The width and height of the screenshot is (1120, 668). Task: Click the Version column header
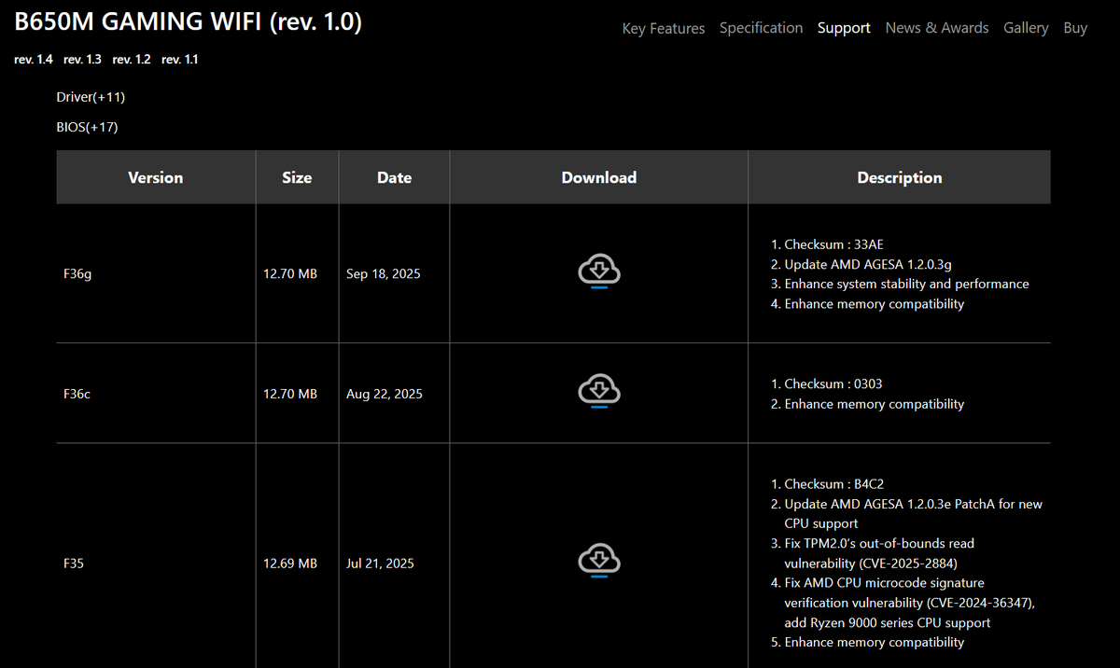[156, 177]
